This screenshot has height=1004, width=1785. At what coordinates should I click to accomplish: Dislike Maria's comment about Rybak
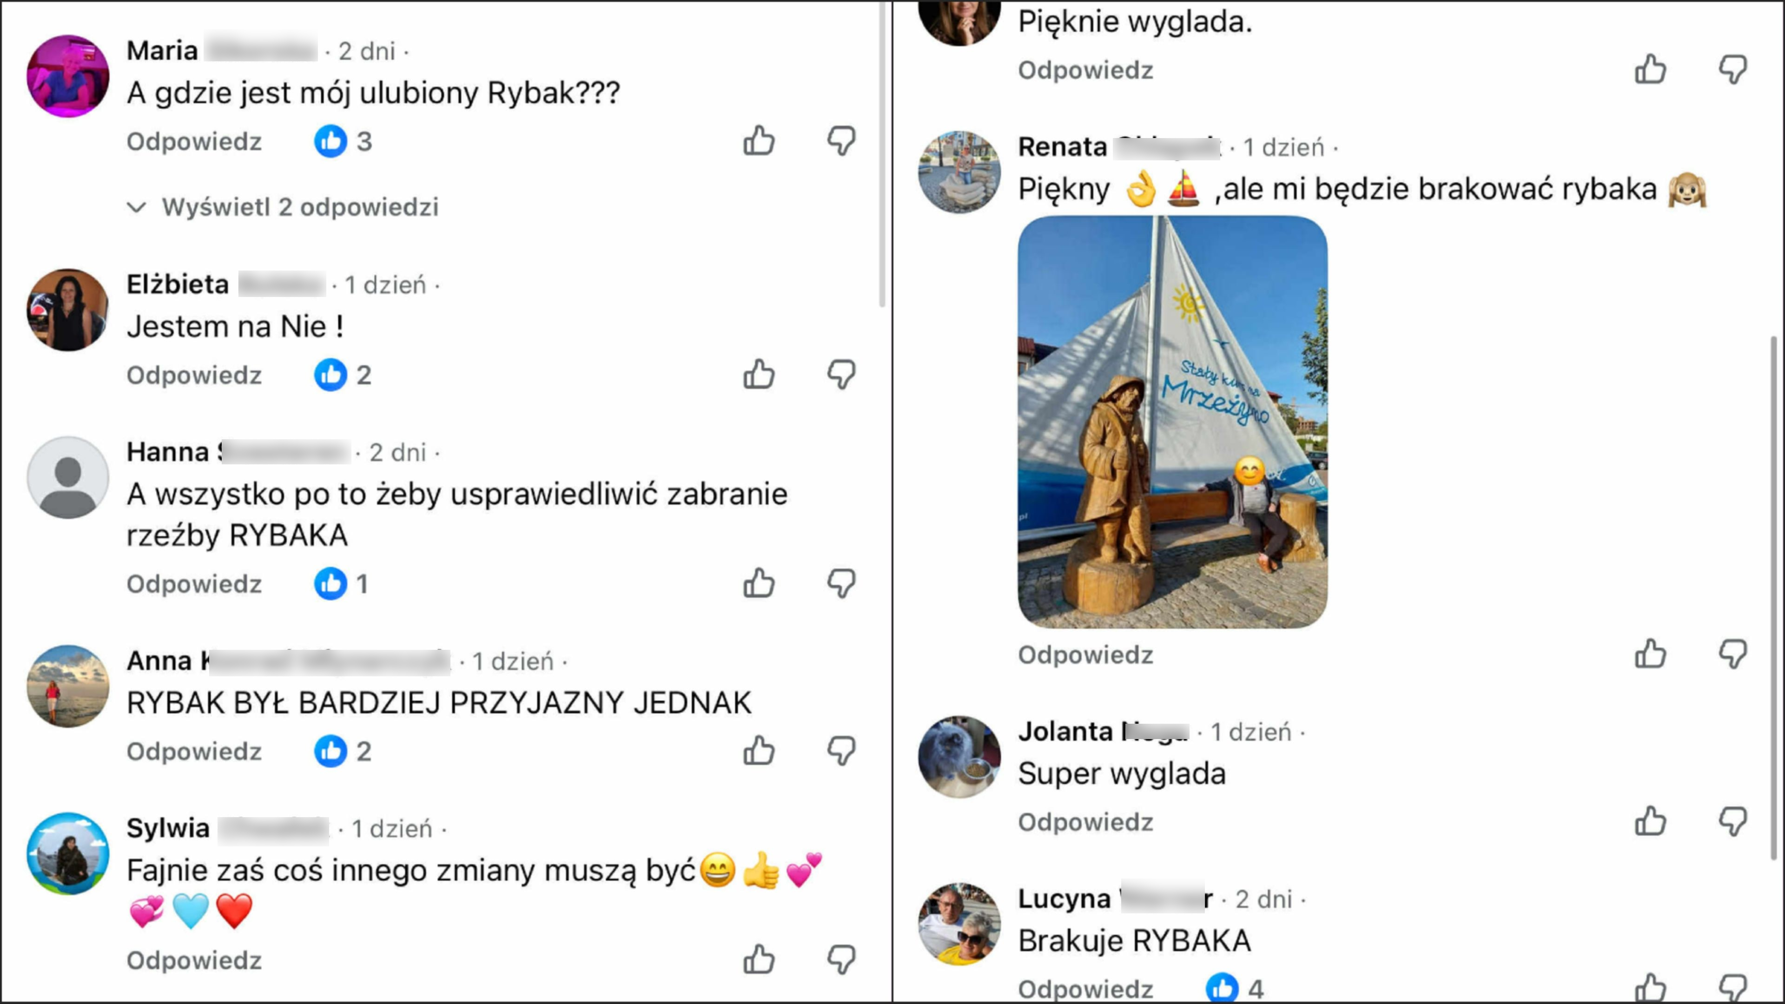841,141
